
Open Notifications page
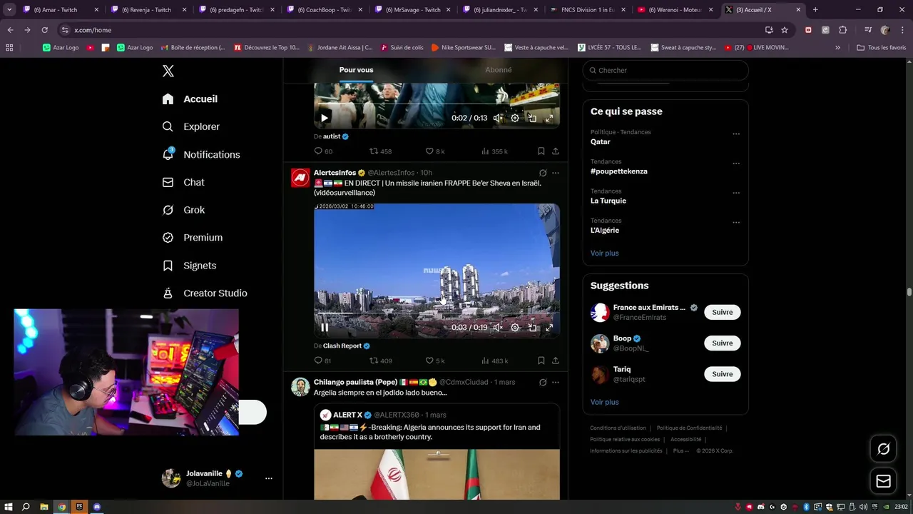coord(201,154)
